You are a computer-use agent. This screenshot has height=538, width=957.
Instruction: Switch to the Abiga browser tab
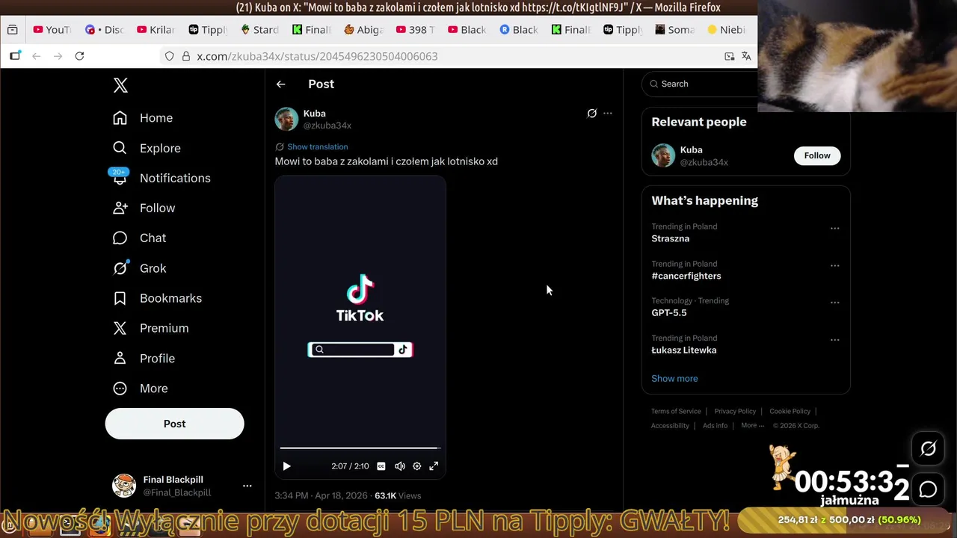pos(363,30)
